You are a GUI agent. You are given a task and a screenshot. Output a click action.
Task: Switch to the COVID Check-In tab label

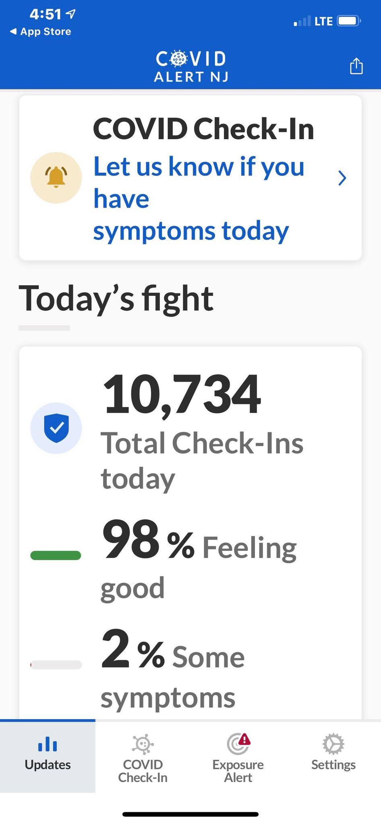[143, 771]
